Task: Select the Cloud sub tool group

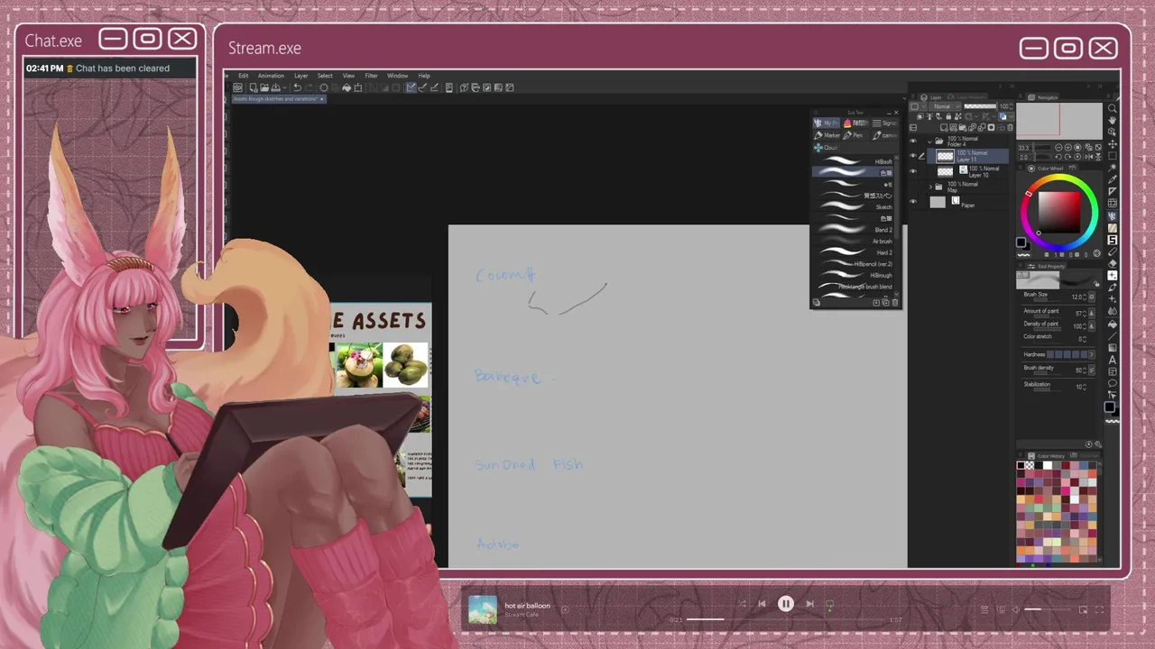Action: click(x=826, y=147)
